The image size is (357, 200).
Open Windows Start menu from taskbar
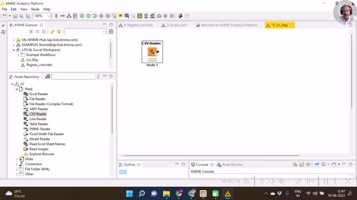pyautogui.click(x=129, y=193)
